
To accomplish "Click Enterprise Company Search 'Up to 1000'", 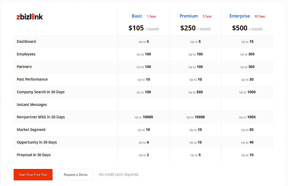I will (247, 92).
